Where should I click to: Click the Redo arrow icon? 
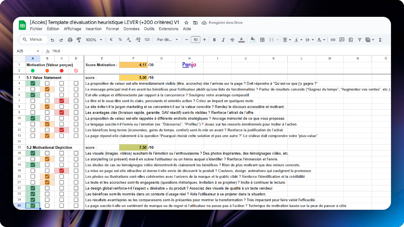pos(61,40)
